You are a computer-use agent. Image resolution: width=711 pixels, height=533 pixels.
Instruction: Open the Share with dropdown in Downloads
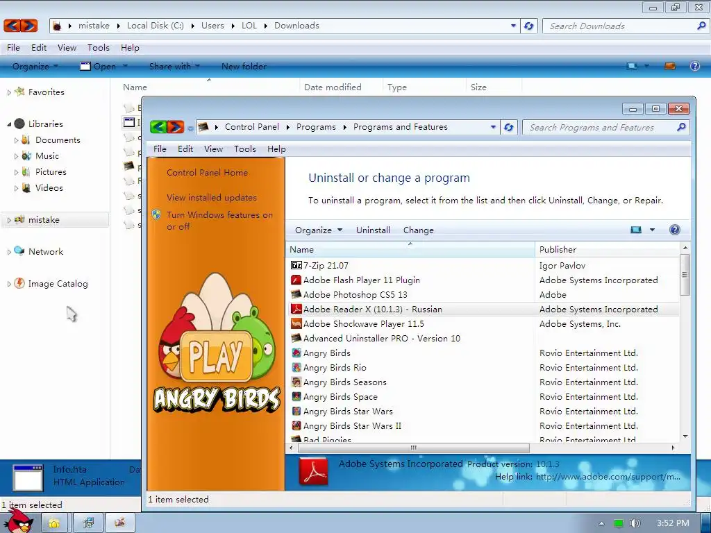pos(174,66)
